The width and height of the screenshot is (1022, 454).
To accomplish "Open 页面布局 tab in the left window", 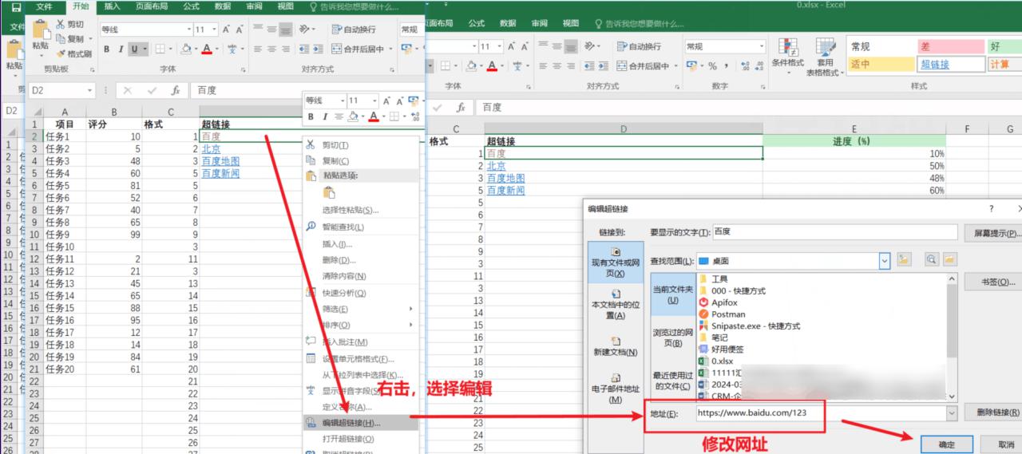I will (x=152, y=6).
